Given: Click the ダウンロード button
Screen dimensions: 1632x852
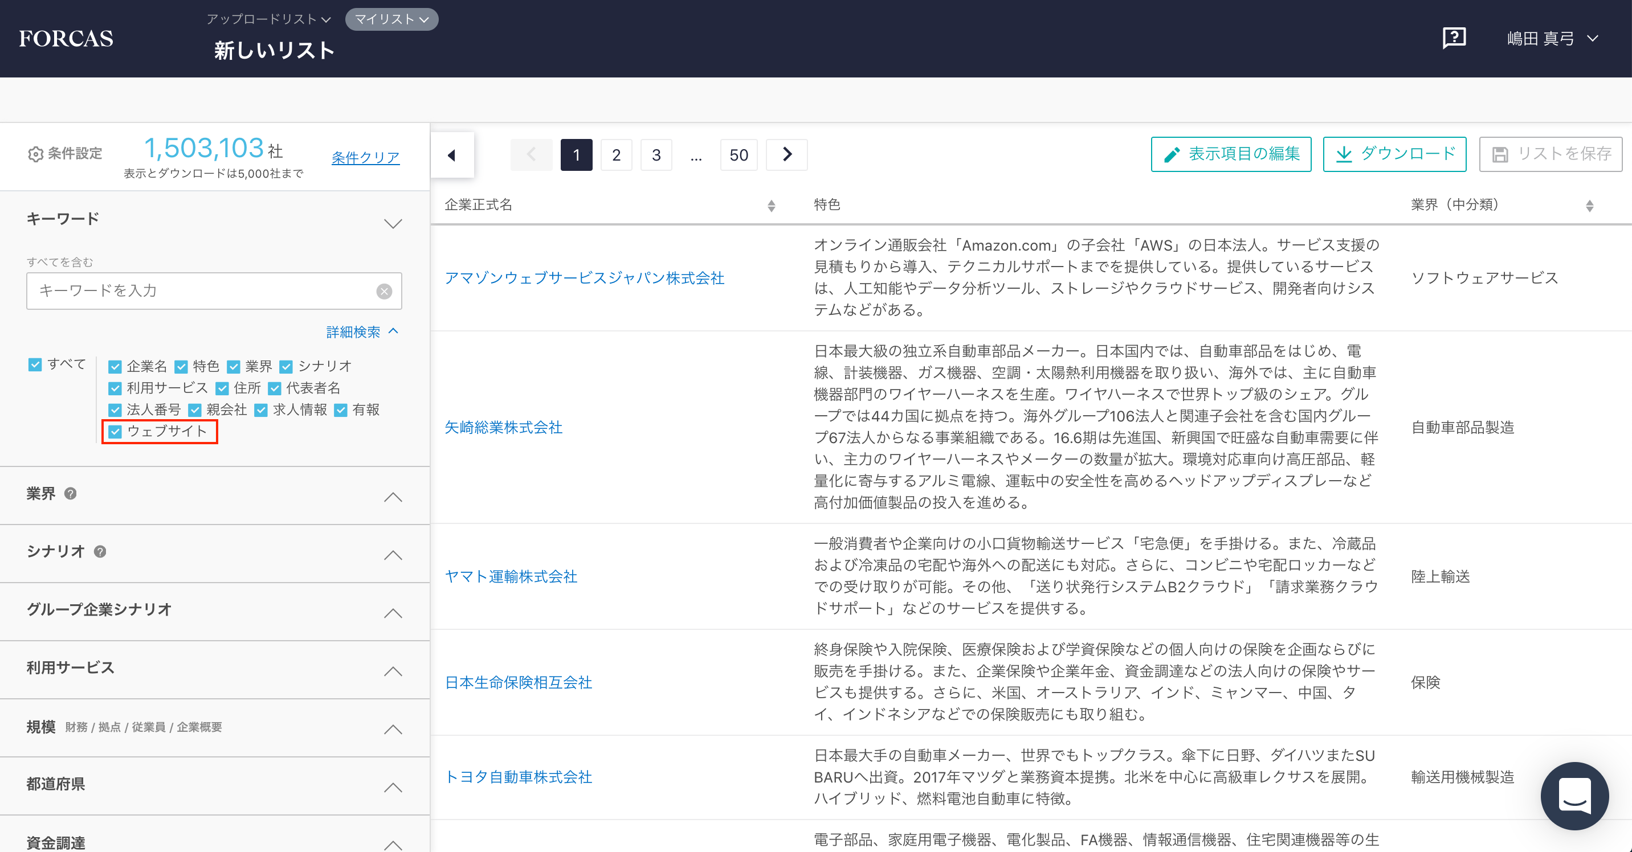Looking at the screenshot, I should point(1394,154).
